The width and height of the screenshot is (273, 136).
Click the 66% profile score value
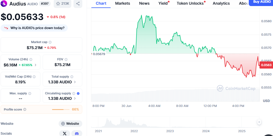pyautogui.click(x=75, y=109)
